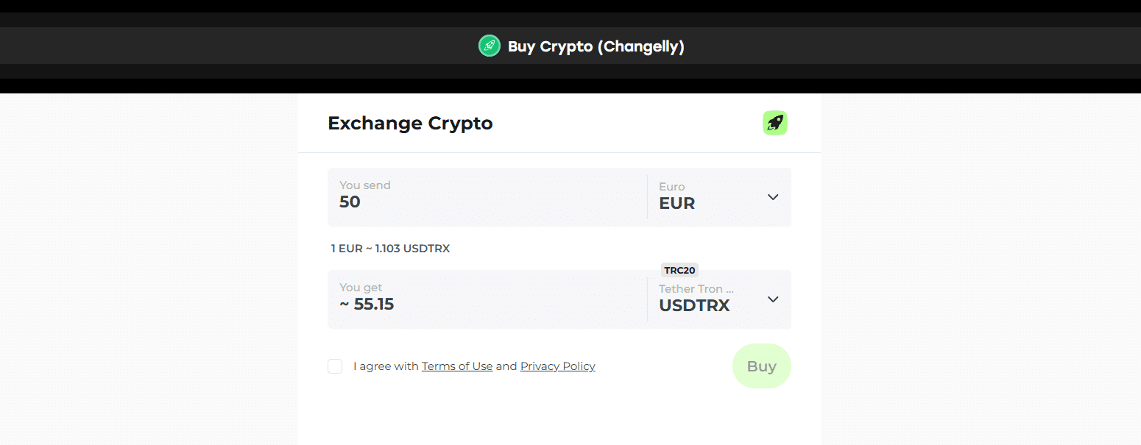The height and width of the screenshot is (445, 1141).
Task: Open the EUR currency selector
Action: click(x=718, y=197)
